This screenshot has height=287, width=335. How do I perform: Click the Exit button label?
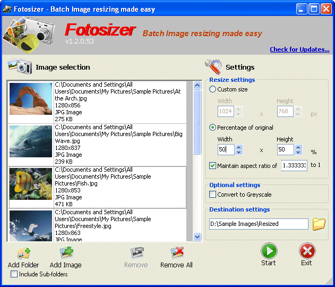click(x=306, y=263)
